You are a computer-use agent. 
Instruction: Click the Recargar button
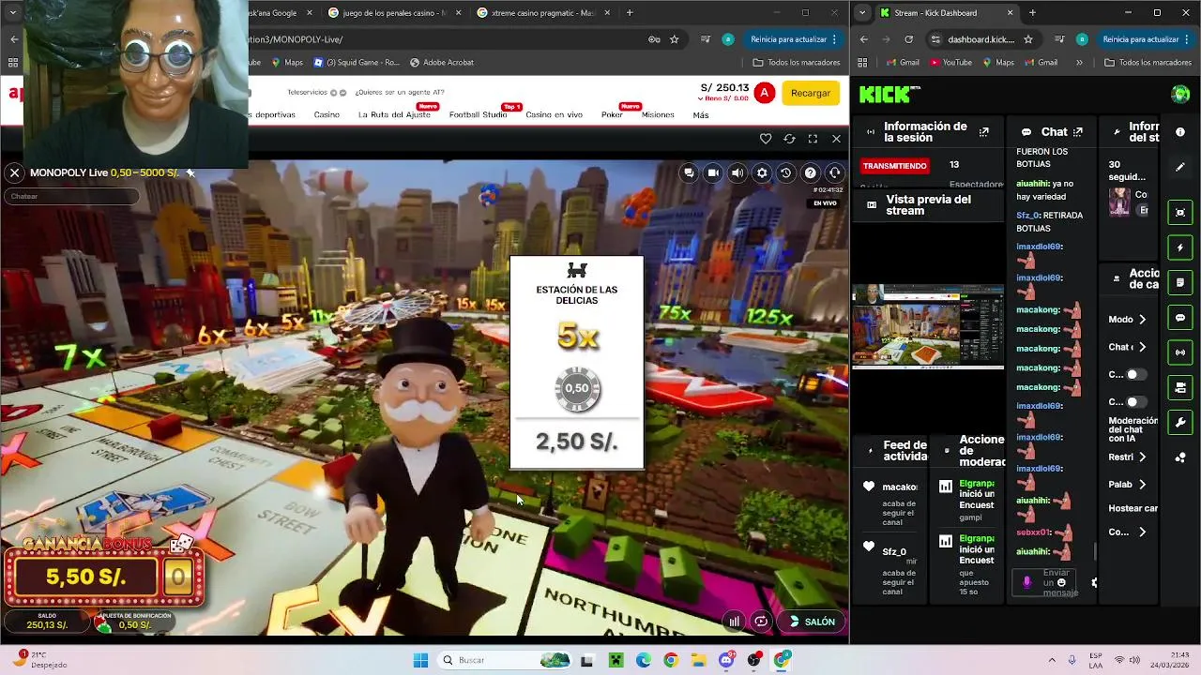[x=811, y=93]
